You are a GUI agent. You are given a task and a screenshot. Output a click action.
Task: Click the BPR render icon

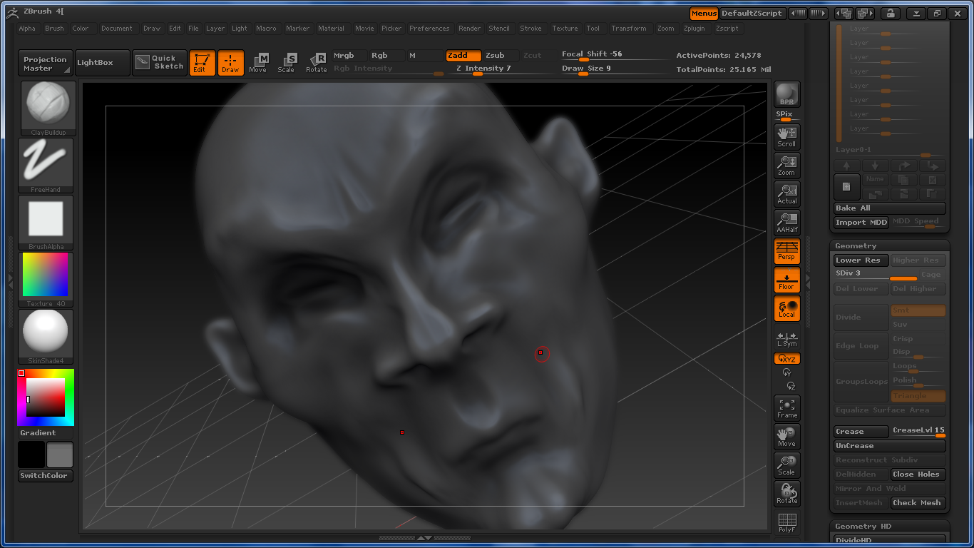(x=786, y=94)
